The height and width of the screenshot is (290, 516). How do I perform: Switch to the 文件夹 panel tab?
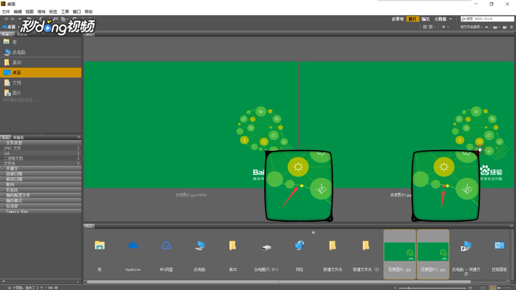(22, 34)
